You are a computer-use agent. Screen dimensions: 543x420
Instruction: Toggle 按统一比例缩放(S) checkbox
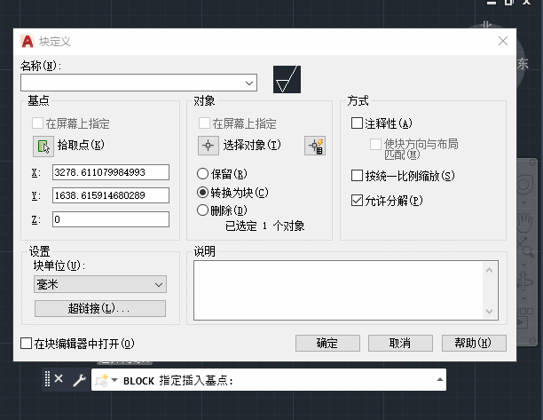(357, 175)
